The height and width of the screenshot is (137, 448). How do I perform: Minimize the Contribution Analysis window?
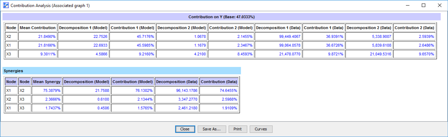(407, 5)
